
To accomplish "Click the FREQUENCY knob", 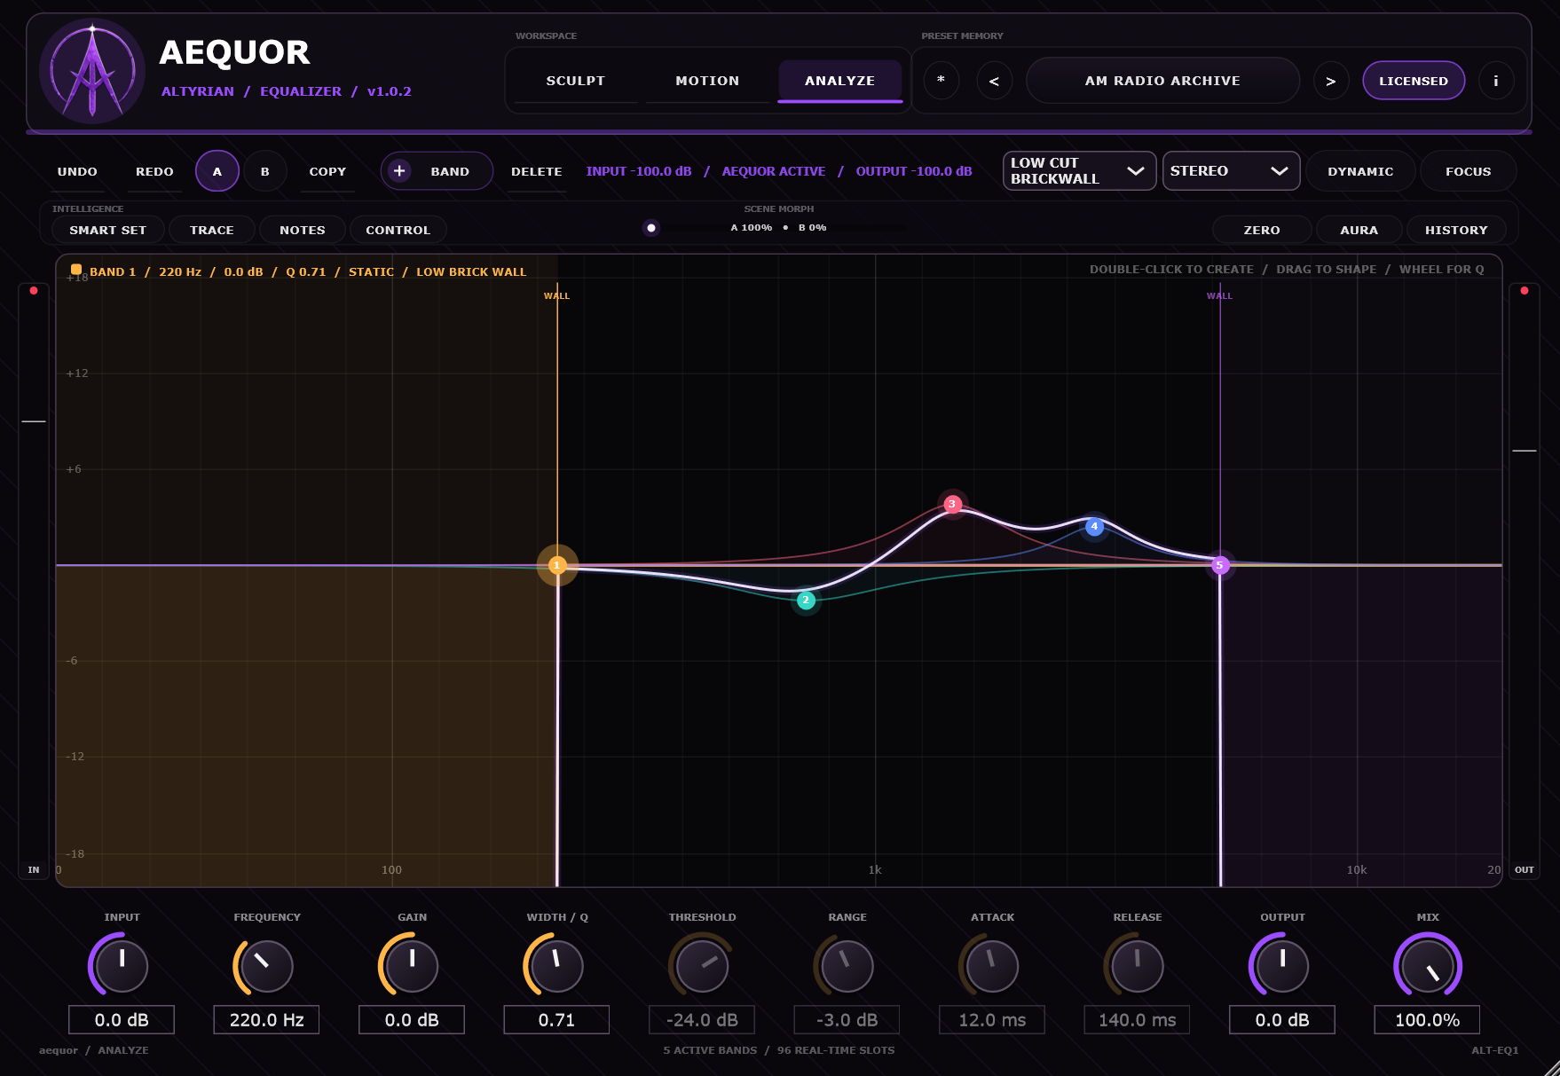I will click(x=266, y=965).
